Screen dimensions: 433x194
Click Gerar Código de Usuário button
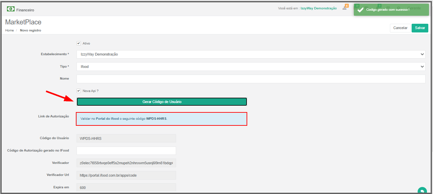click(x=162, y=102)
